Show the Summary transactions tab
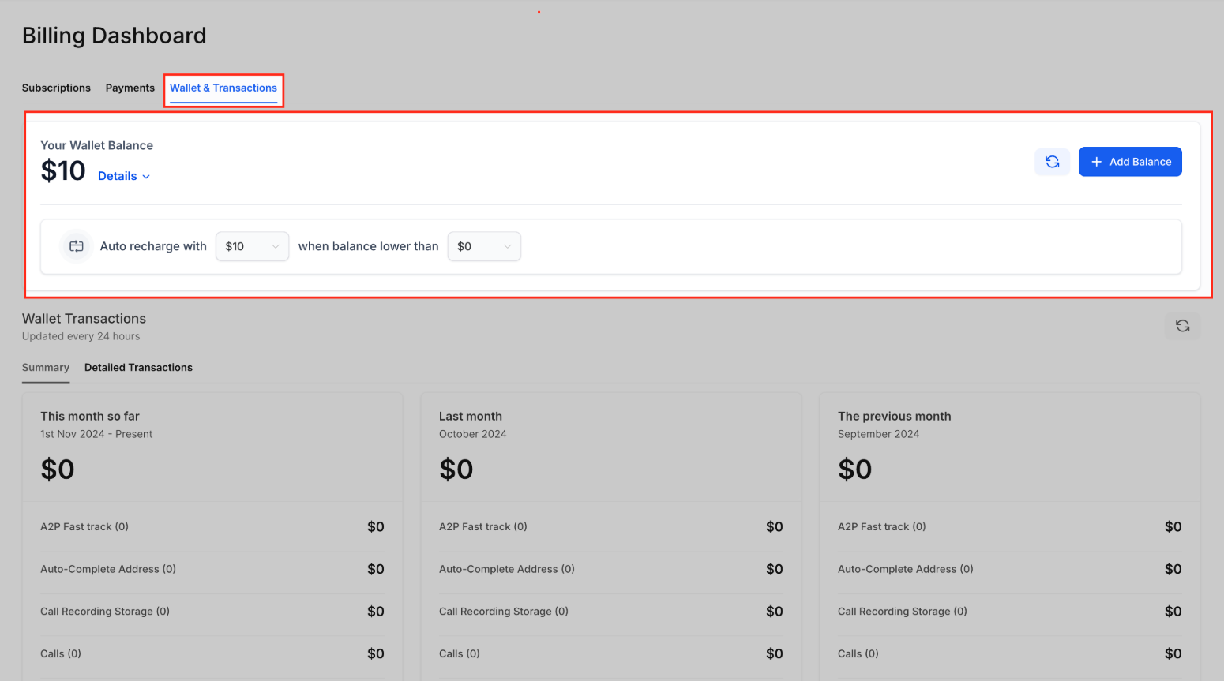Viewport: 1224px width, 681px height. pyautogui.click(x=46, y=368)
